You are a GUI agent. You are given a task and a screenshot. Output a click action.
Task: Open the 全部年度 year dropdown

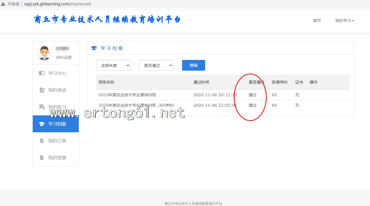click(x=113, y=65)
